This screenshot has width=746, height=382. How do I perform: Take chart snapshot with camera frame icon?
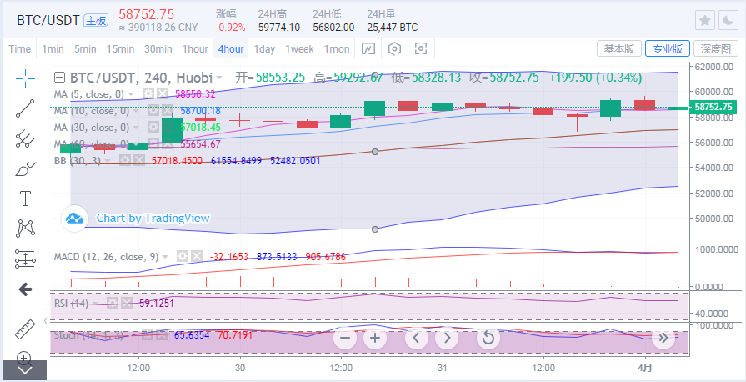point(421,48)
